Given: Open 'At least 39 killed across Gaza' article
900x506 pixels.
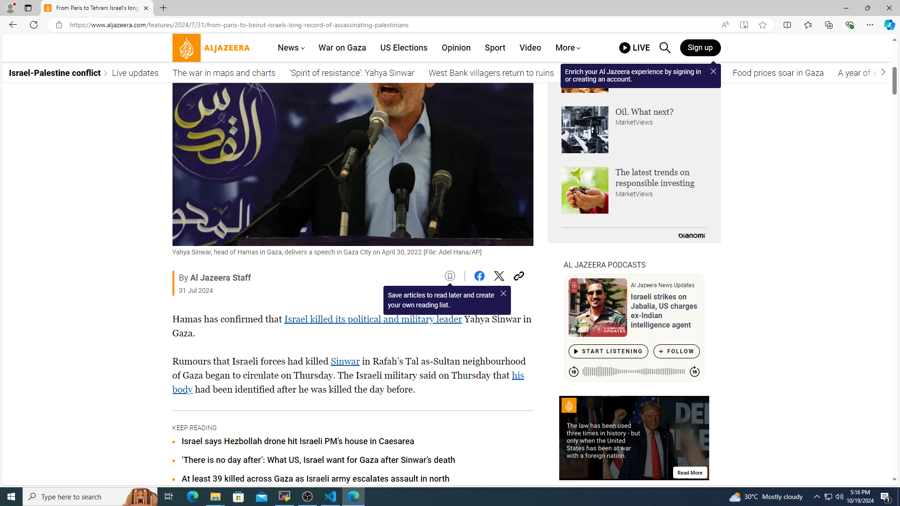Looking at the screenshot, I should 315,479.
